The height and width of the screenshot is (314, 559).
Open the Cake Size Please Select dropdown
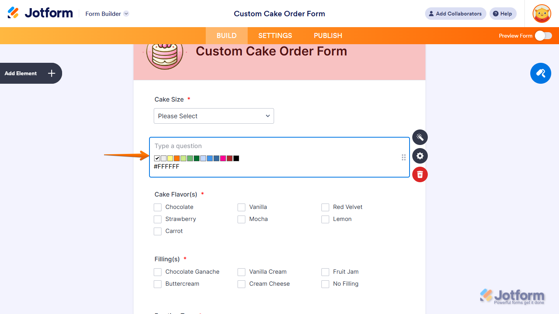pyautogui.click(x=214, y=116)
